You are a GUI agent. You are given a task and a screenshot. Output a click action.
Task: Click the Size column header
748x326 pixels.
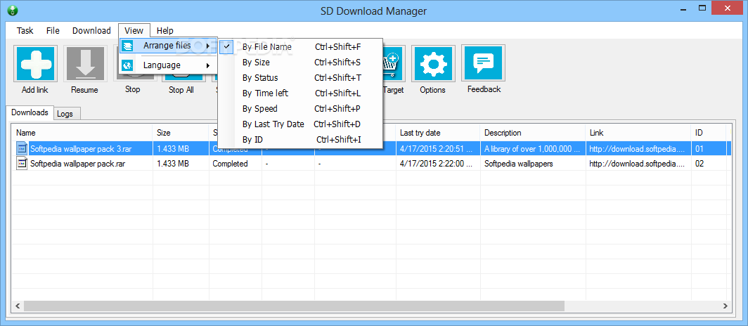point(181,133)
